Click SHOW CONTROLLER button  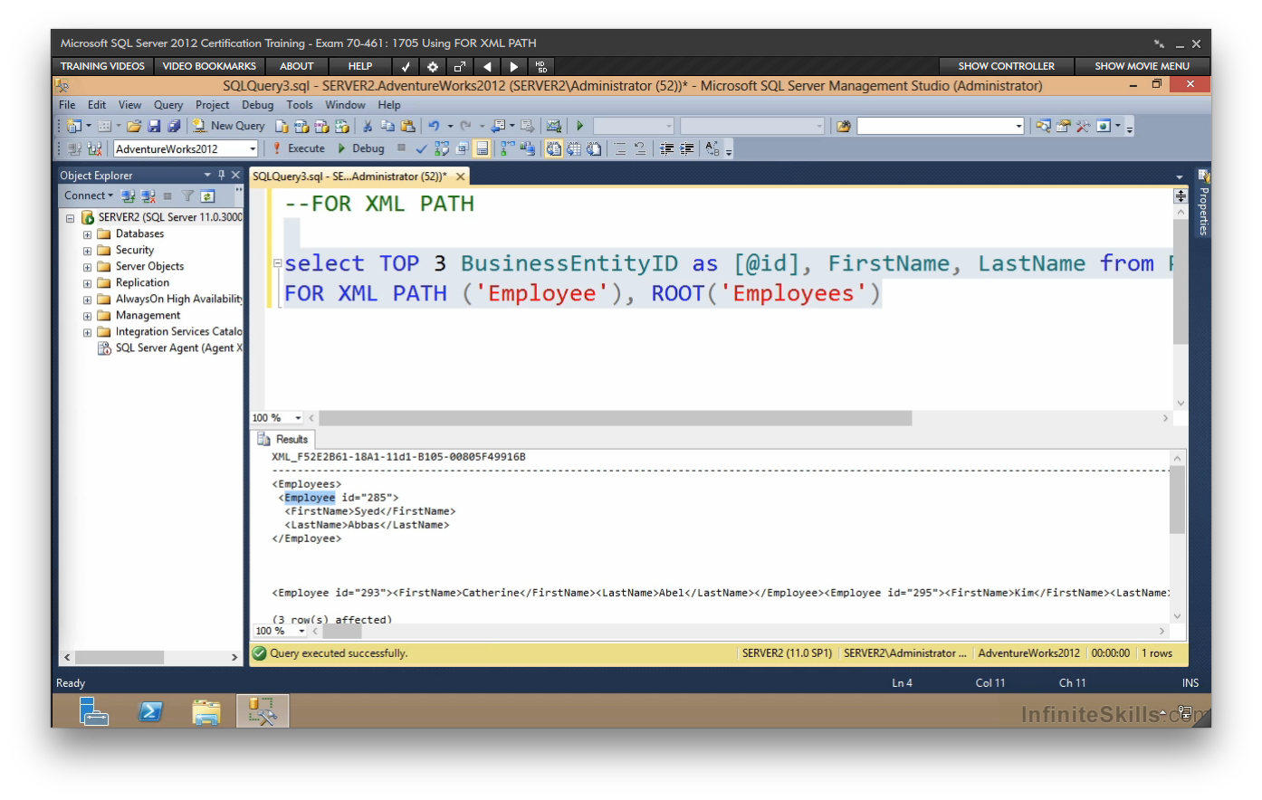[1006, 66]
